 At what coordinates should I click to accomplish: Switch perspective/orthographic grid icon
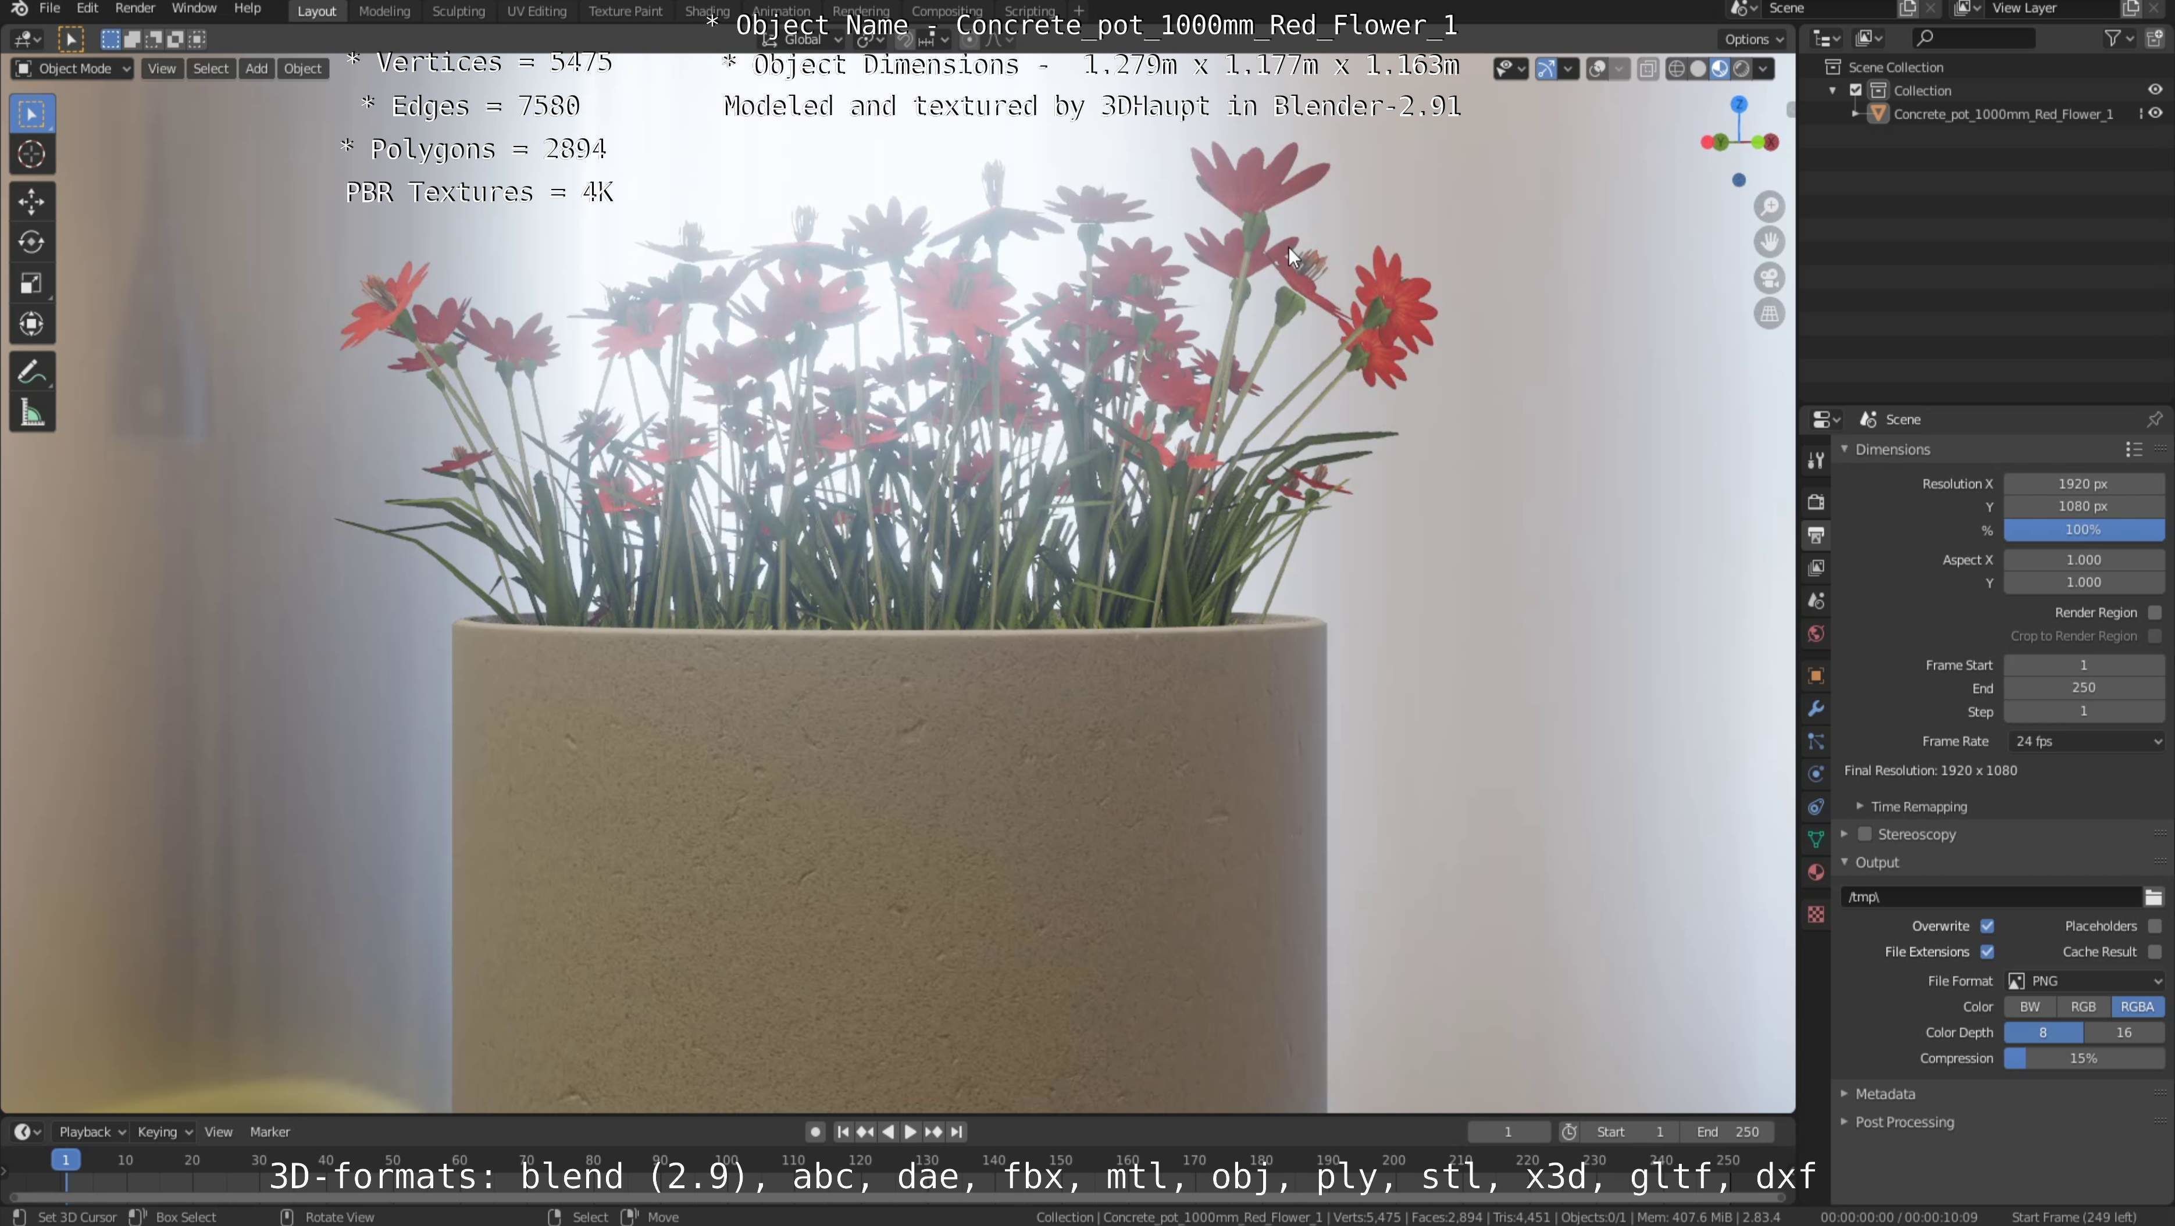[1769, 314]
